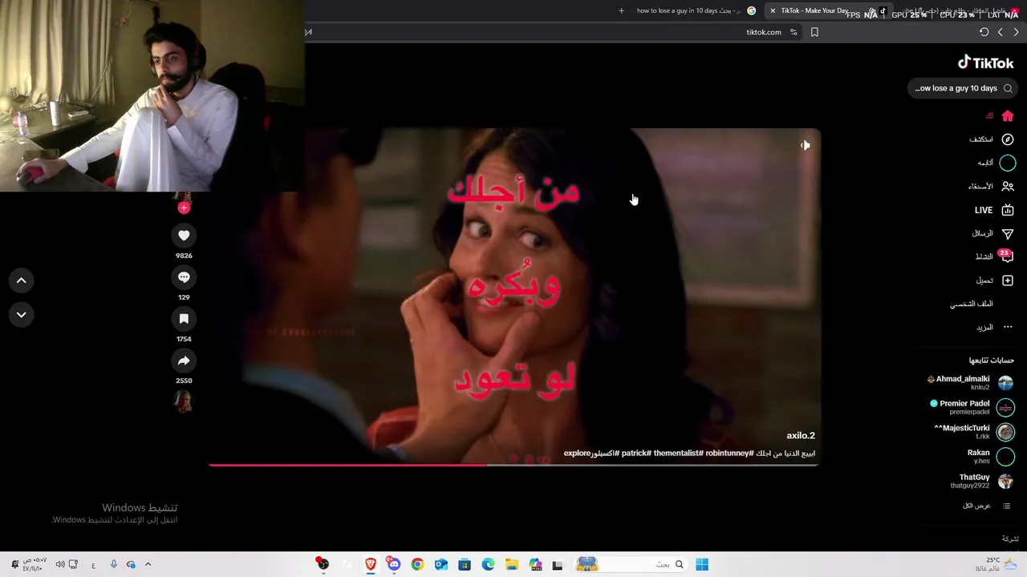This screenshot has width=1027, height=577.
Task: Open ThatGuy followed account
Action: pos(982,481)
